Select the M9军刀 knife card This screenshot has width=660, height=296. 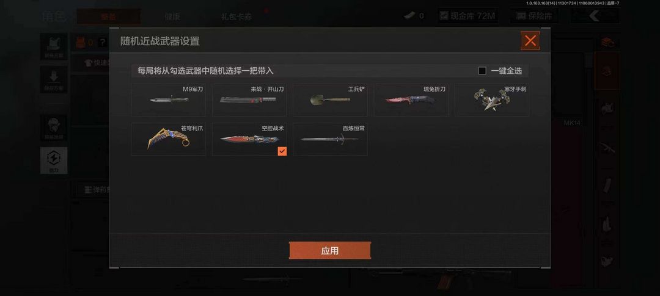coord(169,99)
